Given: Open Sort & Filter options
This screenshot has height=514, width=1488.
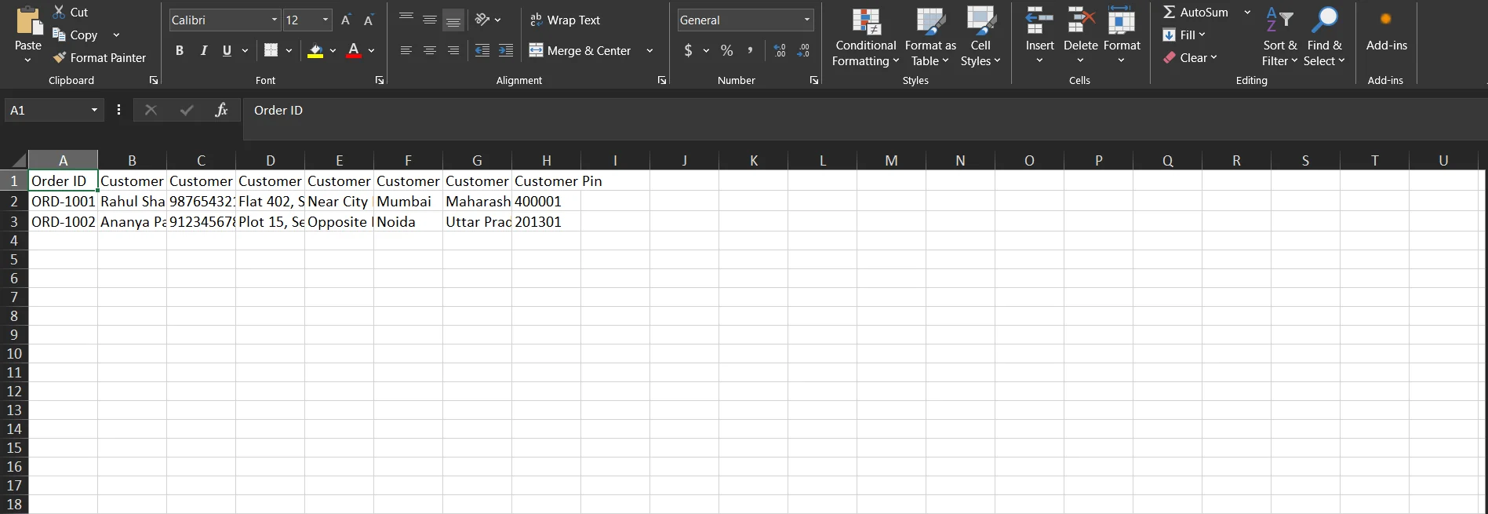Looking at the screenshot, I should click(x=1279, y=37).
